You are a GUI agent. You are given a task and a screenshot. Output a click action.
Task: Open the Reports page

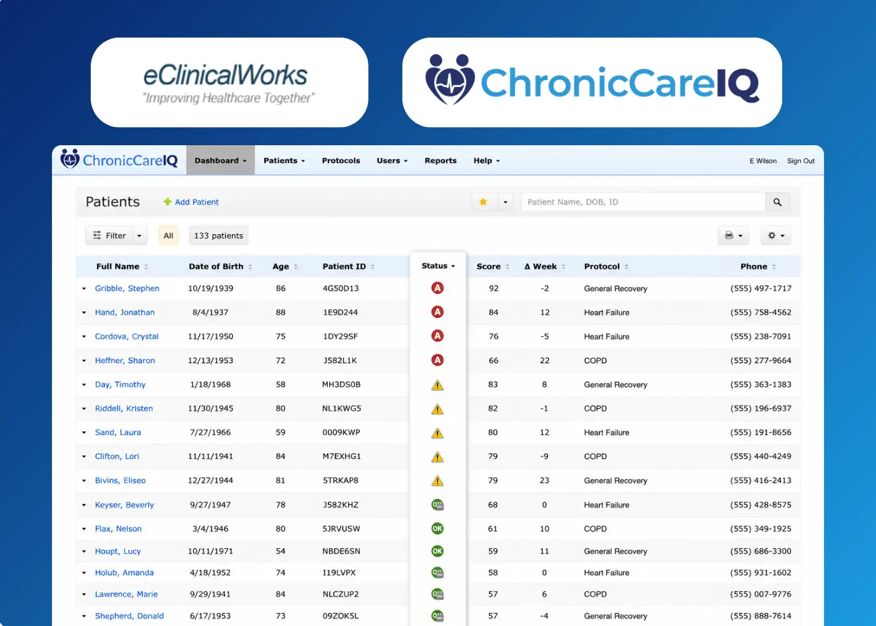[441, 160]
